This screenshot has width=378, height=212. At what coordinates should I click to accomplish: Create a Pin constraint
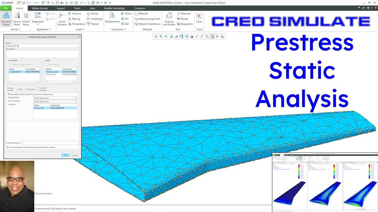125,19
